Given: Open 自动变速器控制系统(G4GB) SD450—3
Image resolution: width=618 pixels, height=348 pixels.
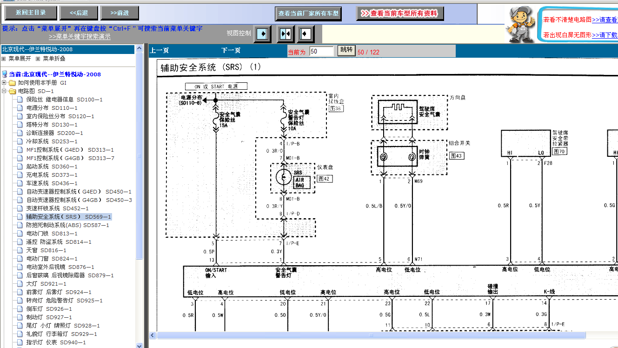Looking at the screenshot, I should click(79, 200).
